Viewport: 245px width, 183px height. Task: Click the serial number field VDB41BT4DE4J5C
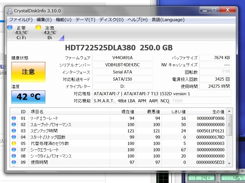point(122,65)
